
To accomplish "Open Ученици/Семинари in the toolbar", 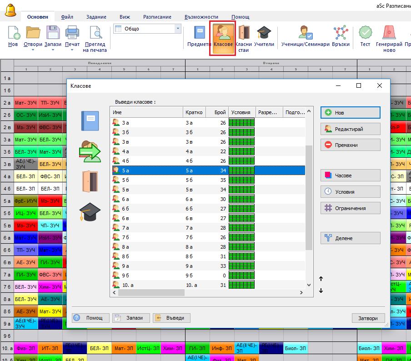I will coord(305,36).
